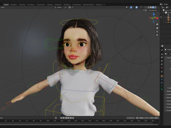Jump to the first frame in timeline

[61, 118]
